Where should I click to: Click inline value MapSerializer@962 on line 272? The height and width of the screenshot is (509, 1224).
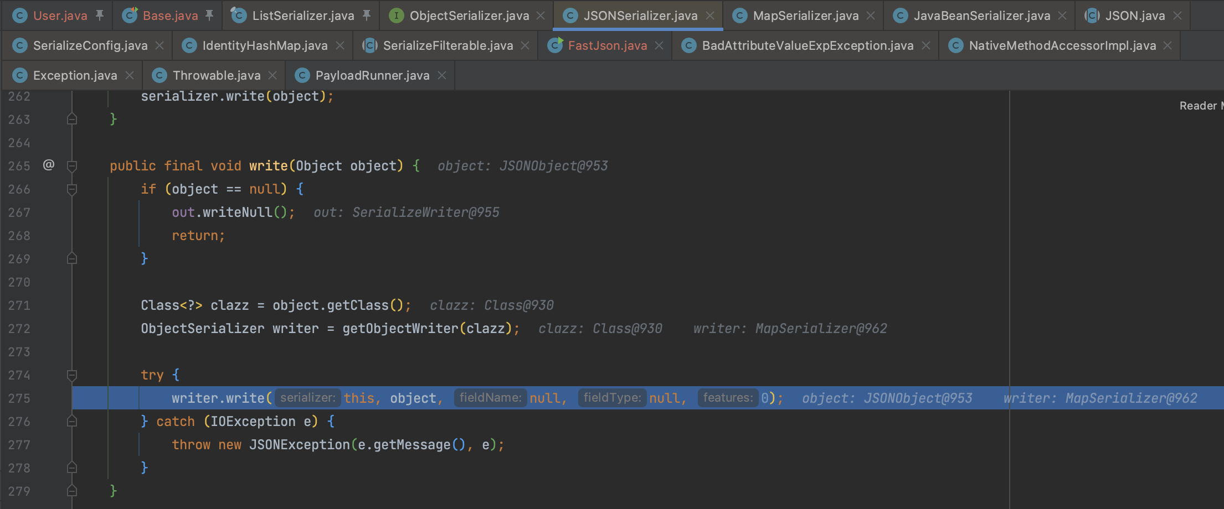[x=821, y=329]
